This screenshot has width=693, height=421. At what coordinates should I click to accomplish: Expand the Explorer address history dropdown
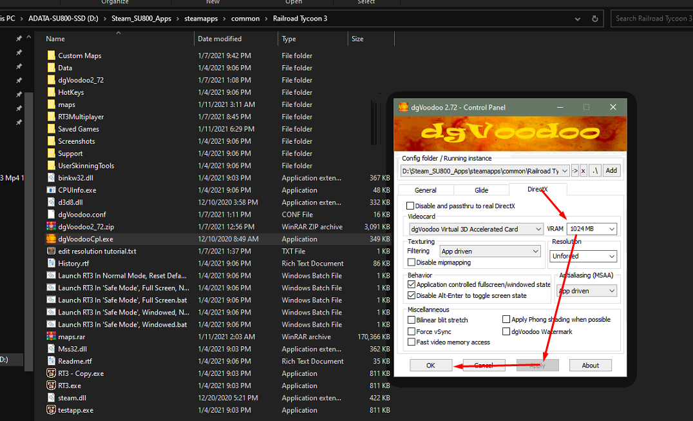pyautogui.click(x=578, y=19)
